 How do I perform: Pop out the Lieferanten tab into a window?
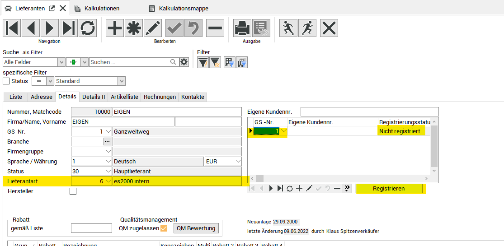point(52,8)
